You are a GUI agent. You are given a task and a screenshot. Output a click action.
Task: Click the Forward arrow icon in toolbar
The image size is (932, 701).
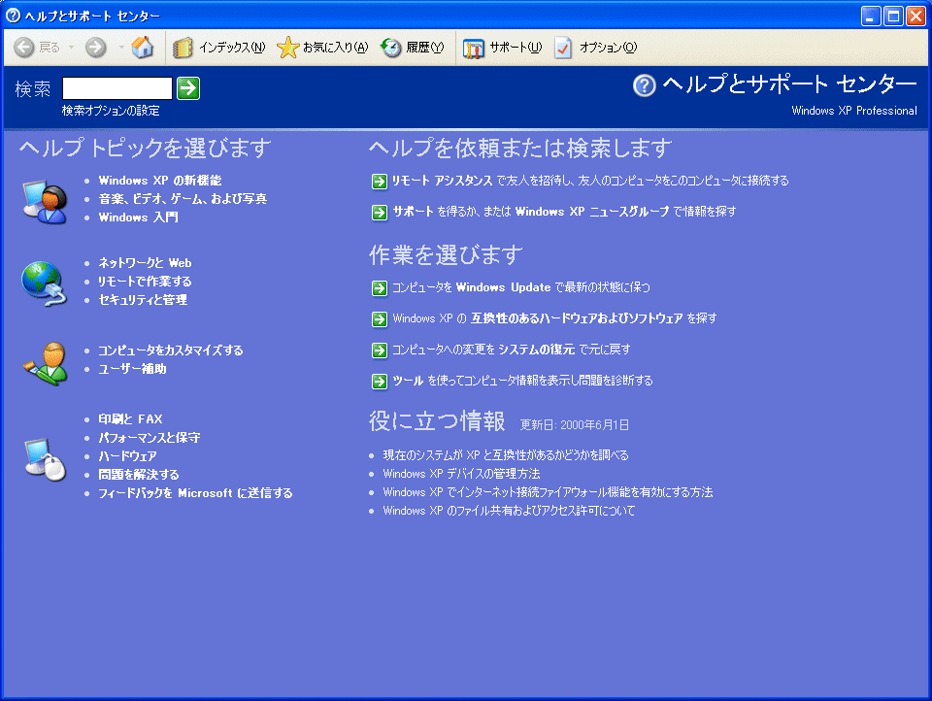pyautogui.click(x=96, y=47)
